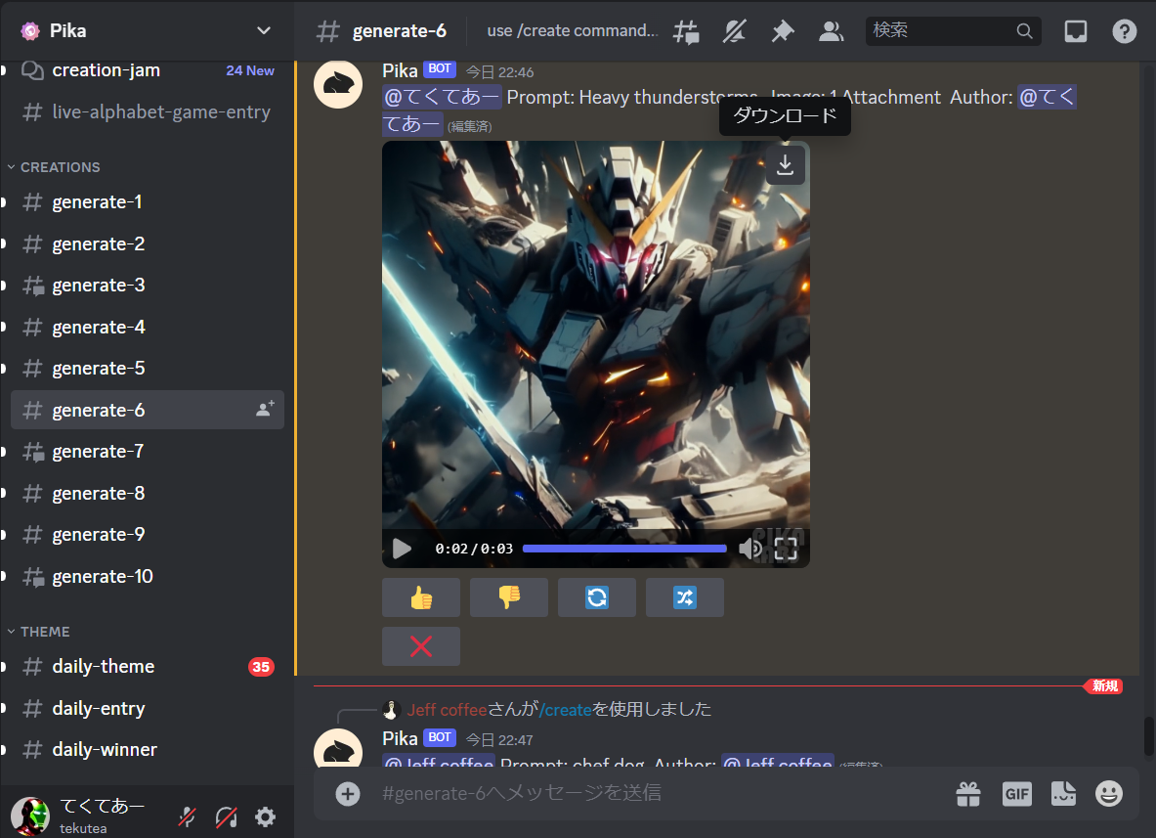
Task: Play the Gundam video
Action: [402, 549]
